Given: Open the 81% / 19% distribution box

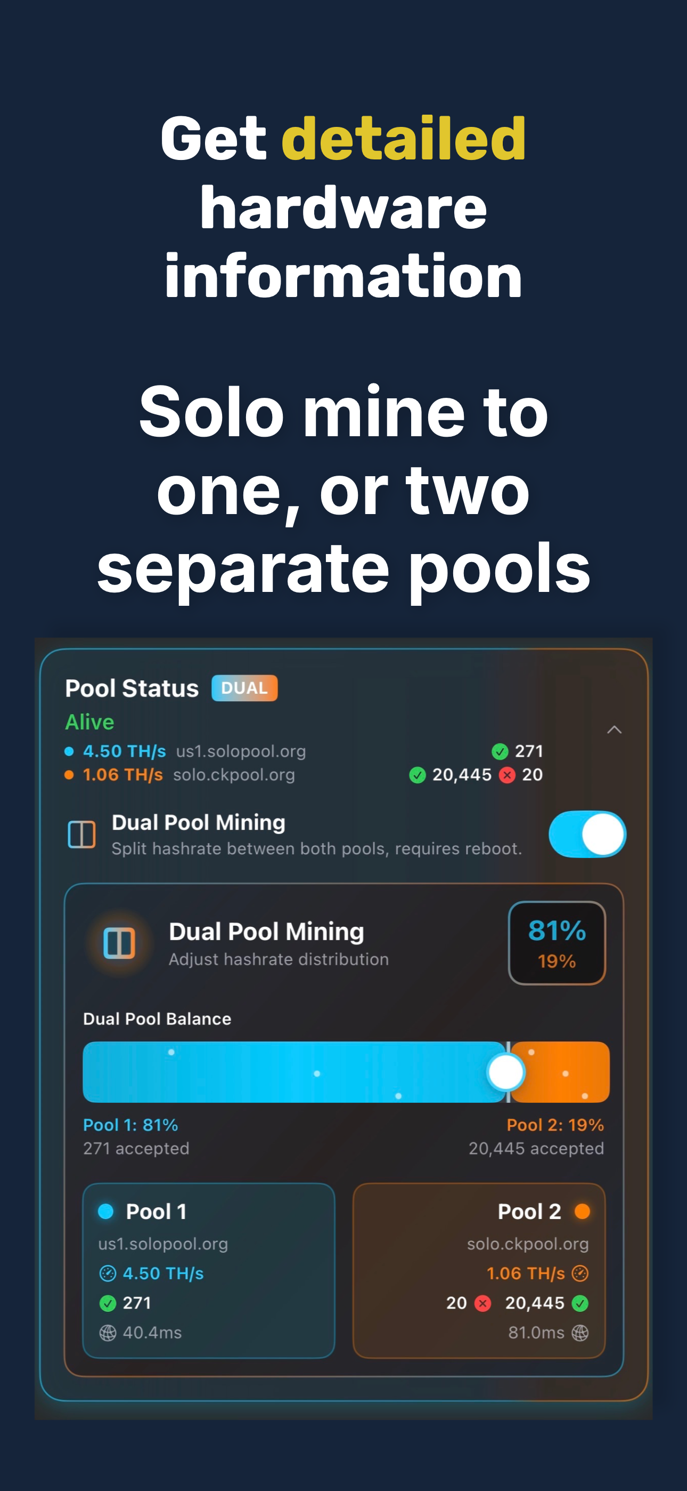Looking at the screenshot, I should tap(557, 943).
